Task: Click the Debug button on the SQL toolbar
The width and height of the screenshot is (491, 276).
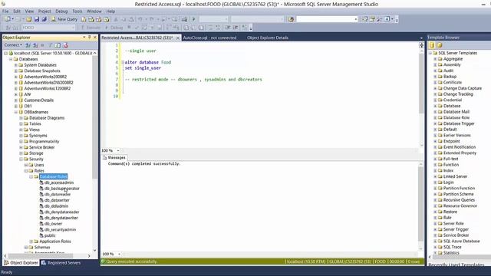Action: pos(114,28)
